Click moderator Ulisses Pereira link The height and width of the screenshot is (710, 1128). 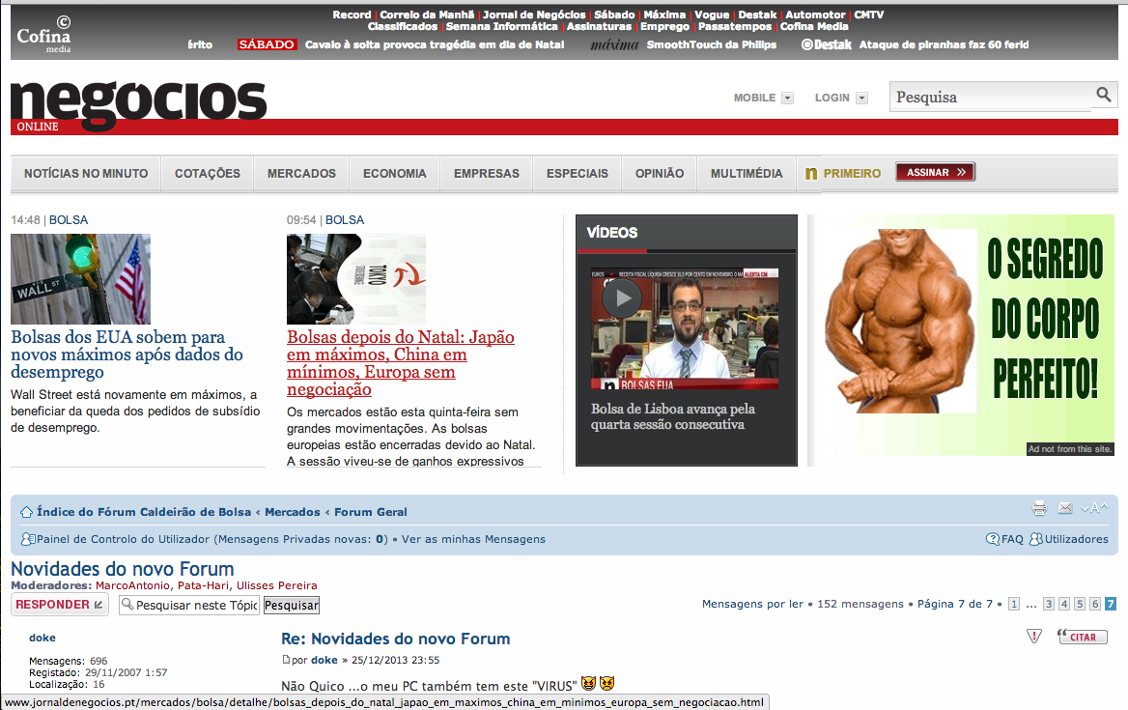coord(277,585)
